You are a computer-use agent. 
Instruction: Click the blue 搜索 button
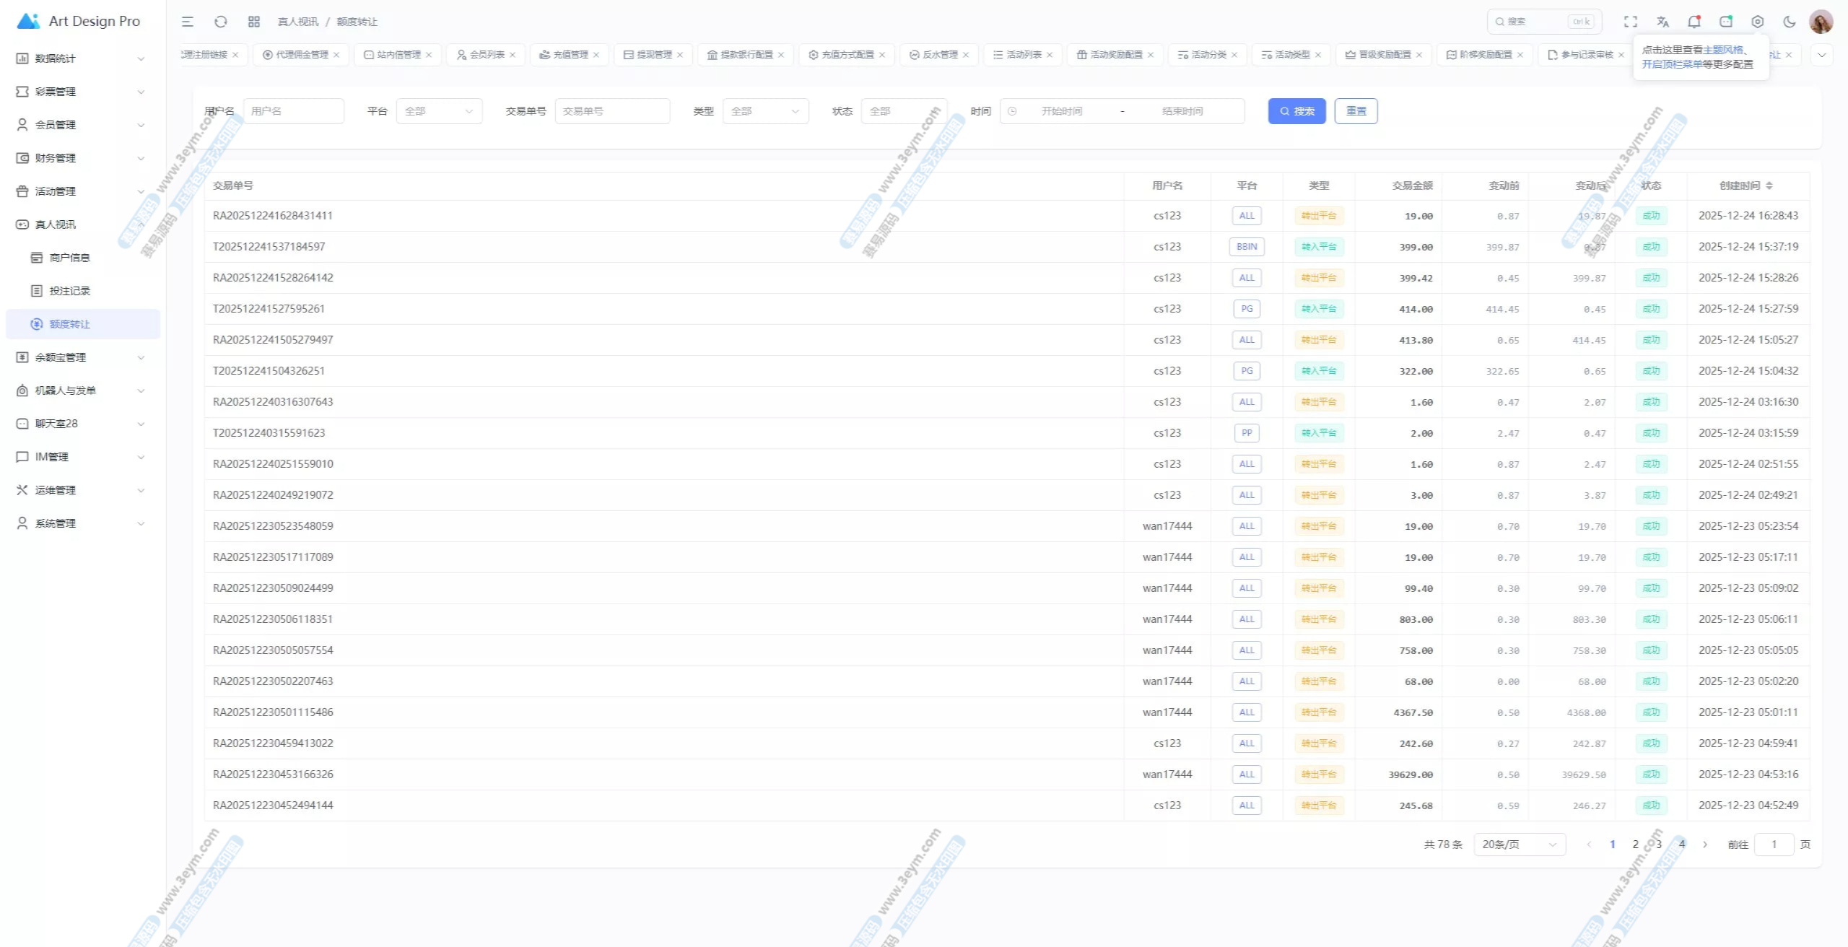pos(1296,111)
